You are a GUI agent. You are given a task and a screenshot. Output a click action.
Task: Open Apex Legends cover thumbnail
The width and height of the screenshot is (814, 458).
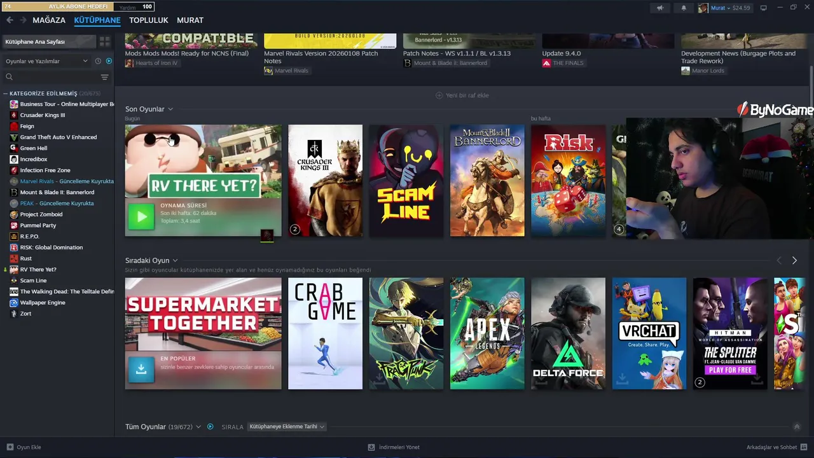click(x=487, y=333)
